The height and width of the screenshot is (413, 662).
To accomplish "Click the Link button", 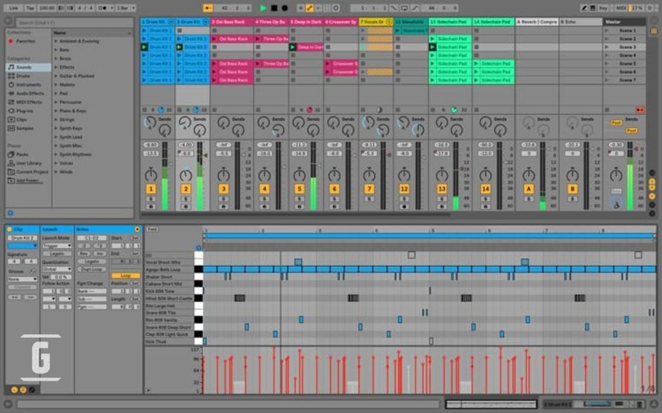I will 14,8.
